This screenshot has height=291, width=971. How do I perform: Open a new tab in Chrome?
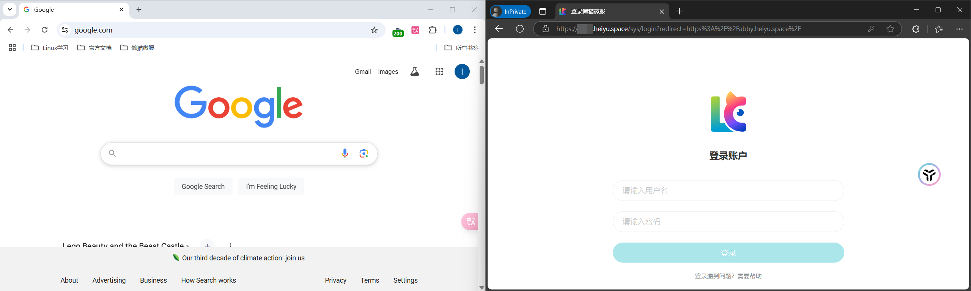coord(139,9)
